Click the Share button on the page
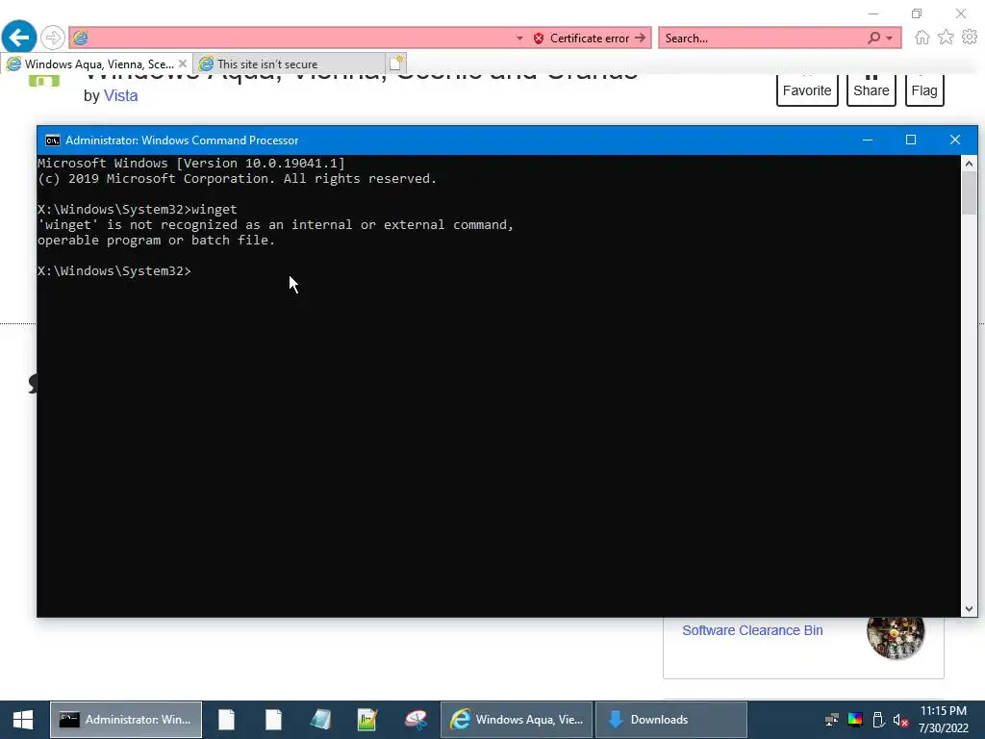 click(x=871, y=90)
